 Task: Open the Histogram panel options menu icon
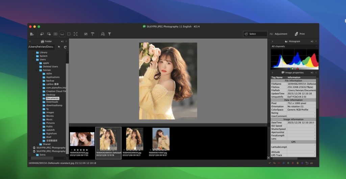[312, 41]
